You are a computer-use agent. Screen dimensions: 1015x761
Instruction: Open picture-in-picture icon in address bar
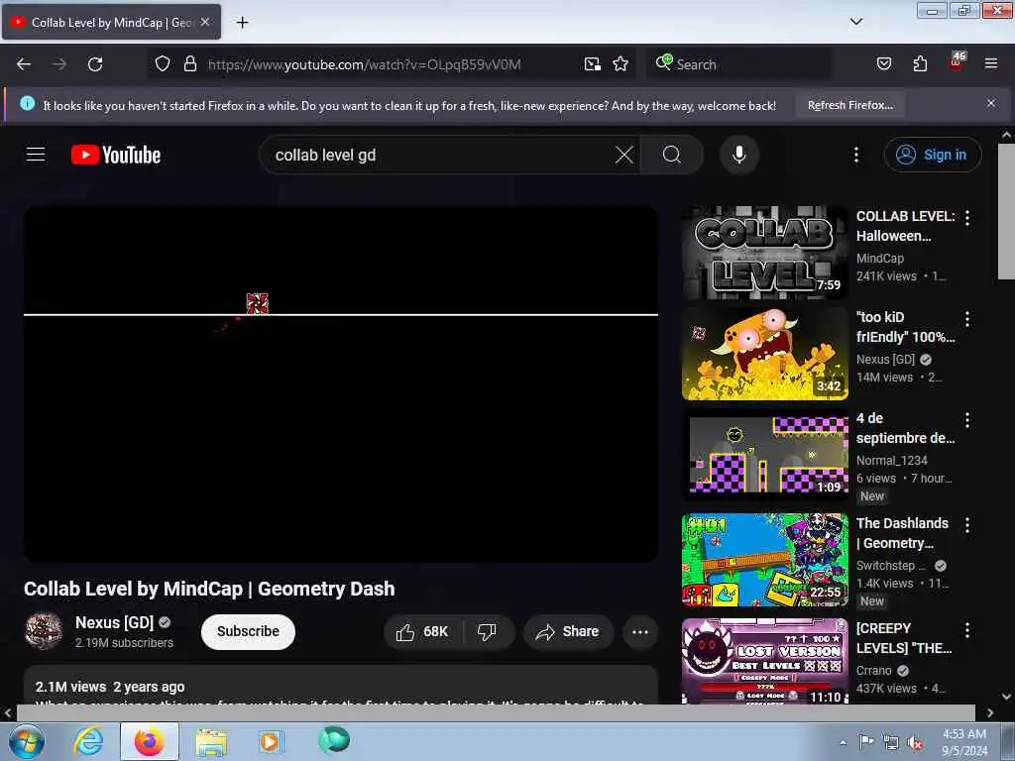pyautogui.click(x=593, y=63)
